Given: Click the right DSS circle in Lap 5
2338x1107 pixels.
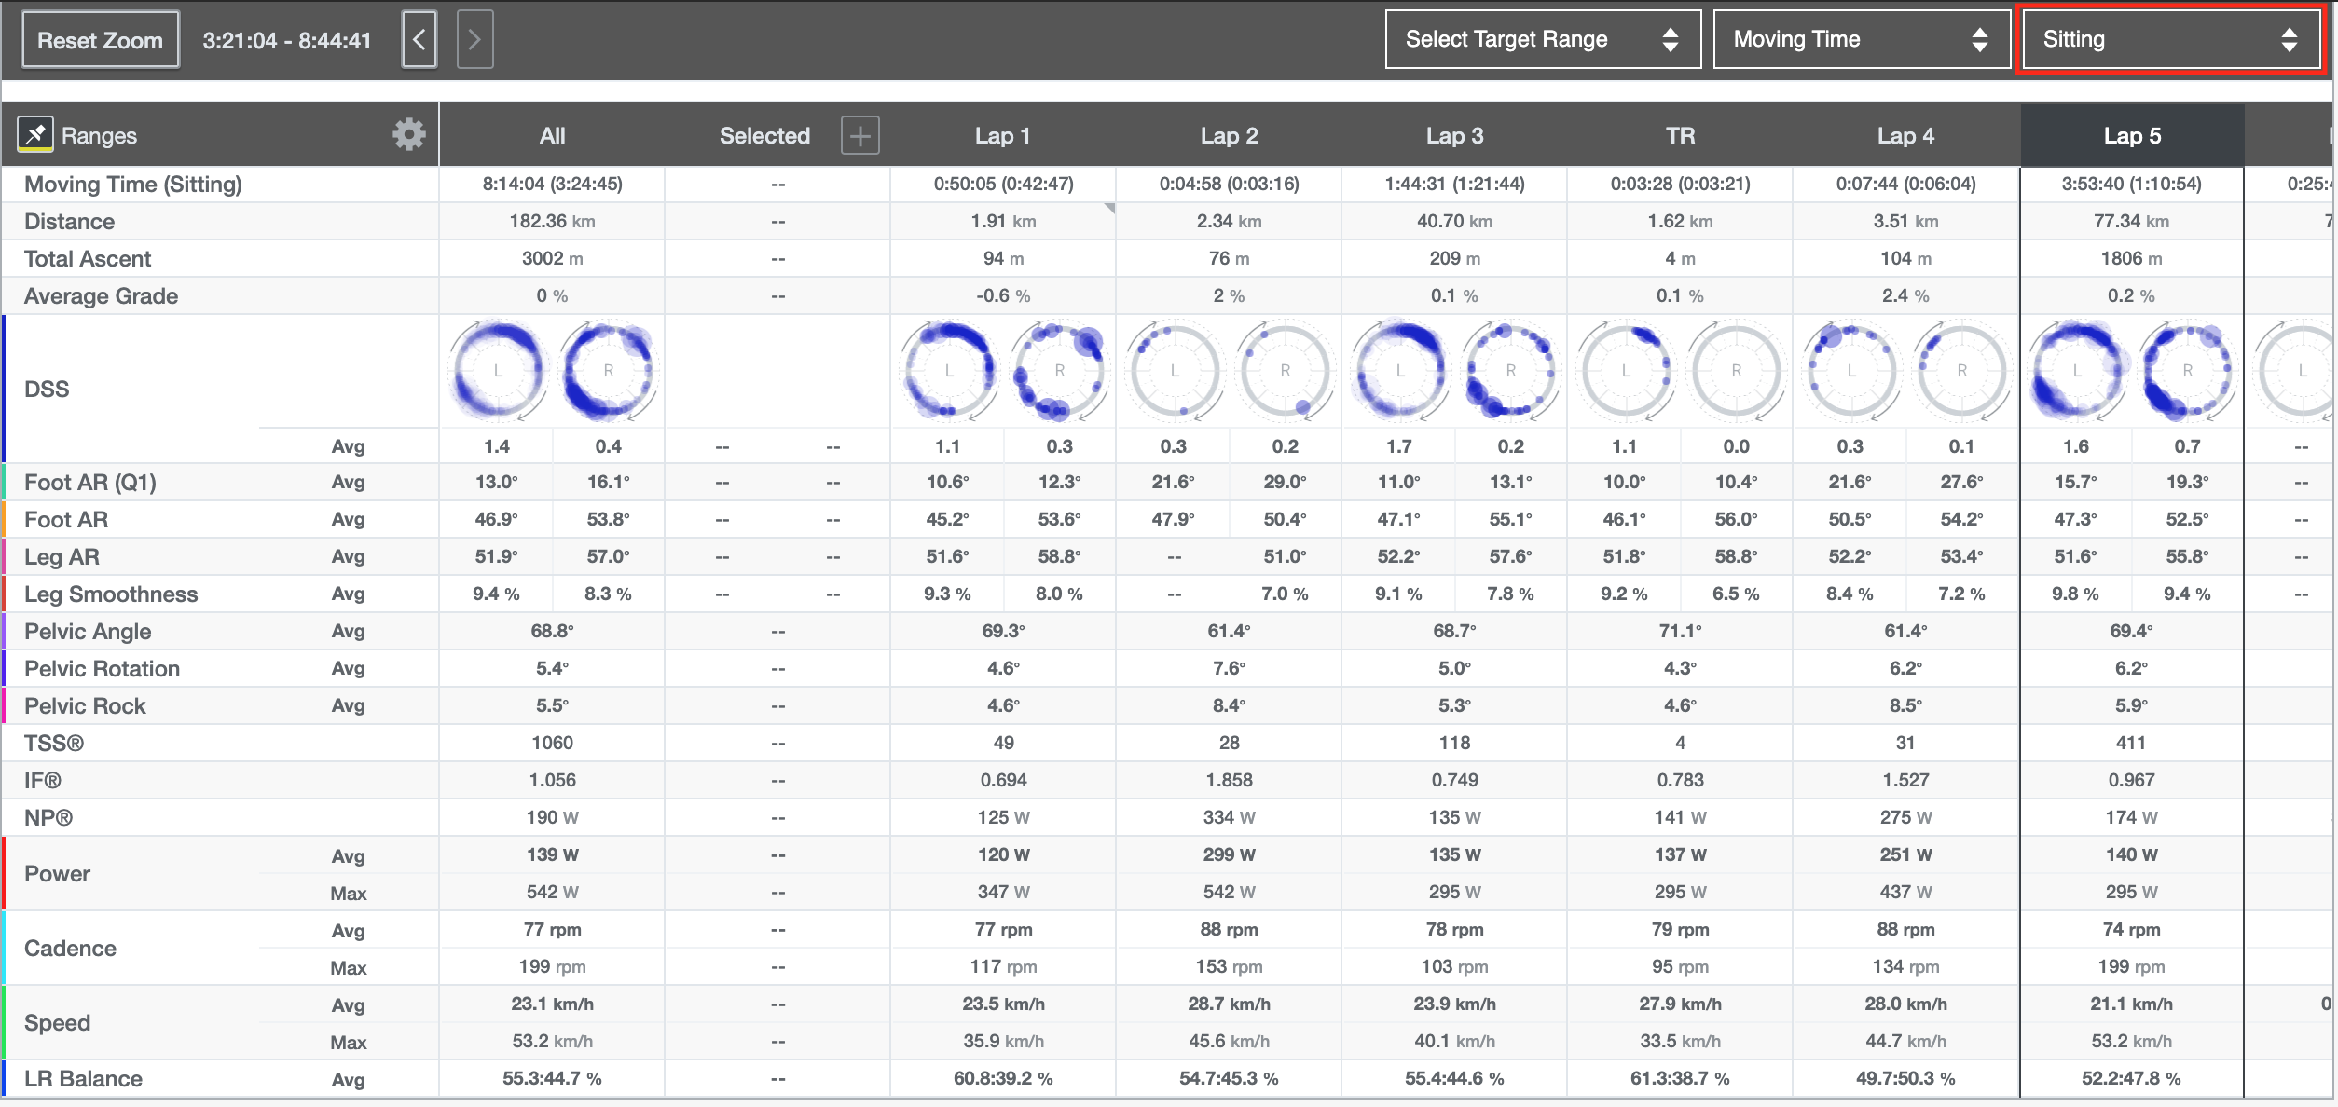Looking at the screenshot, I should click(2187, 370).
